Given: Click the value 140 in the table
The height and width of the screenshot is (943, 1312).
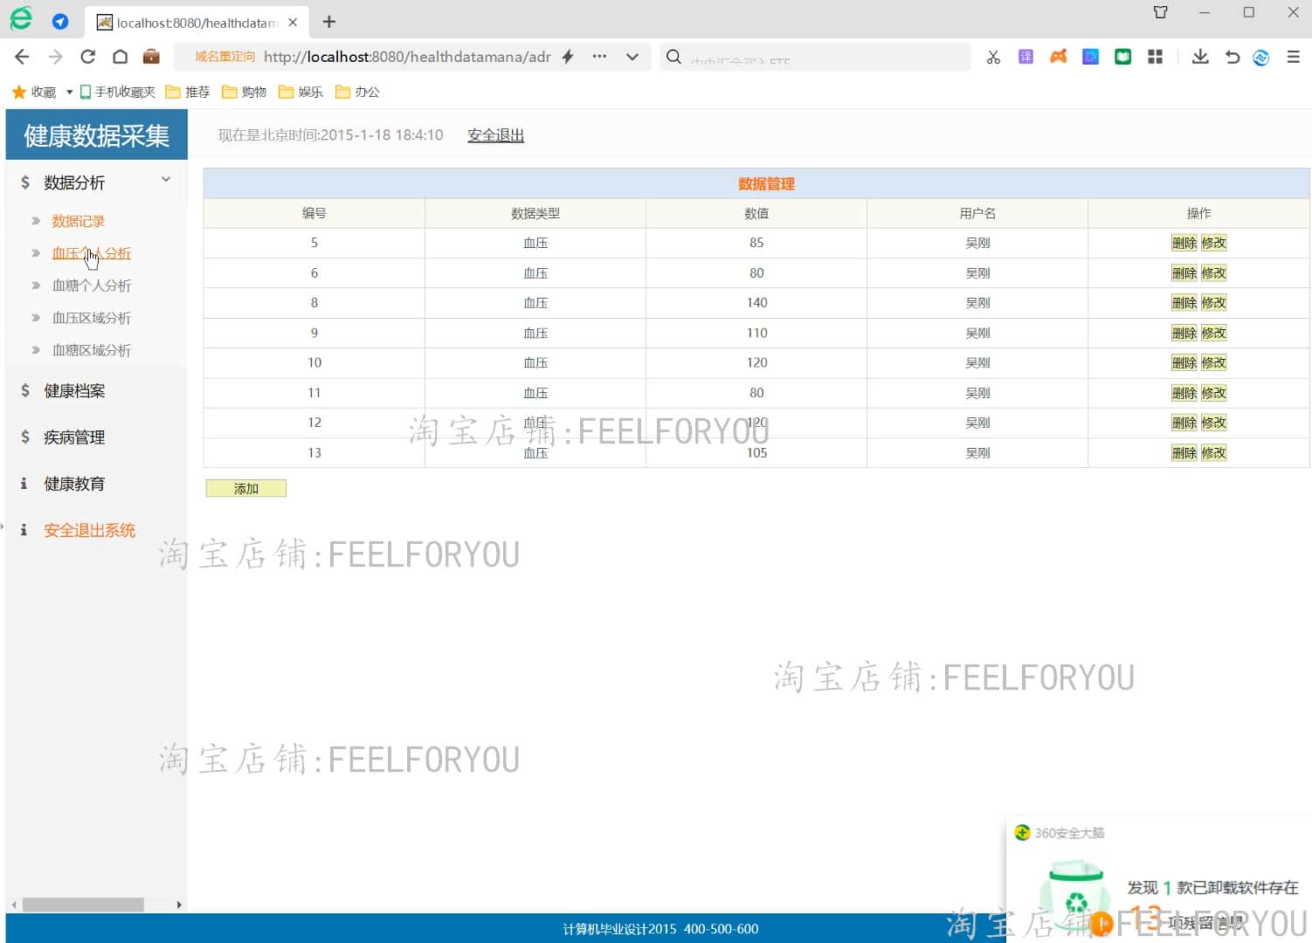Looking at the screenshot, I should click(756, 303).
